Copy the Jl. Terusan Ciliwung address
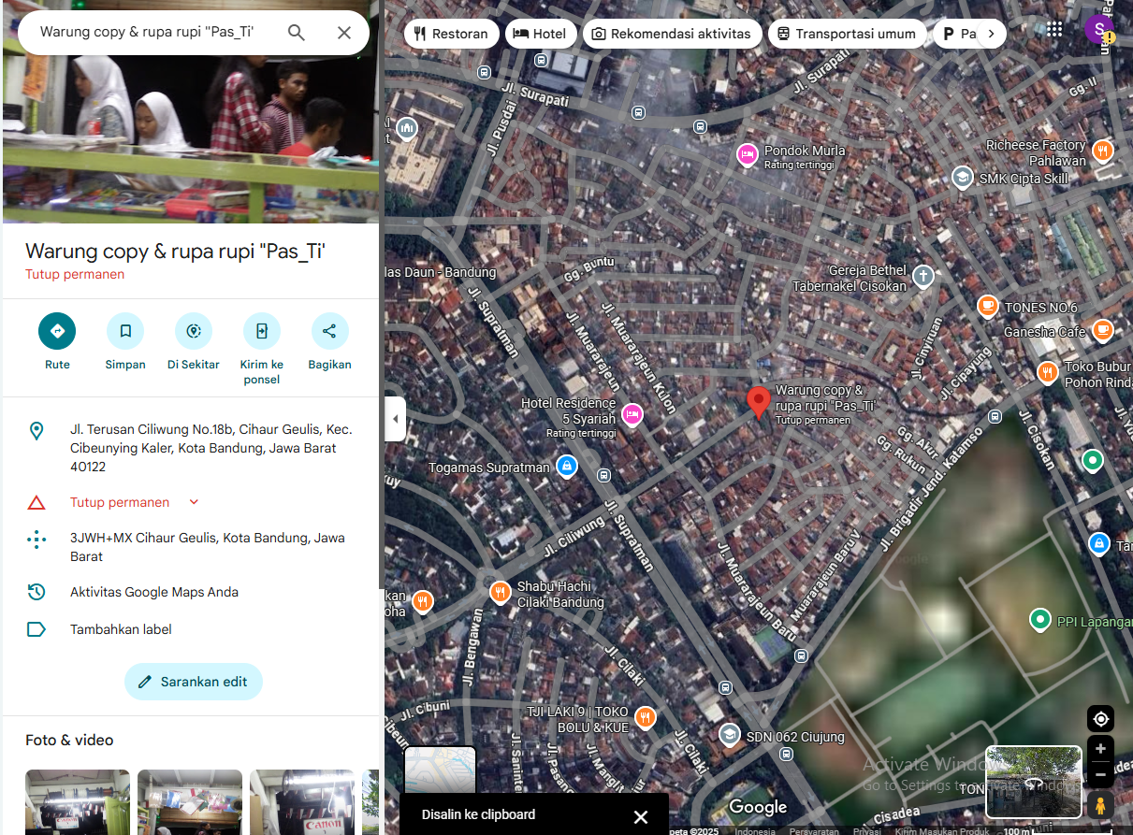This screenshot has height=835, width=1133. point(190,448)
